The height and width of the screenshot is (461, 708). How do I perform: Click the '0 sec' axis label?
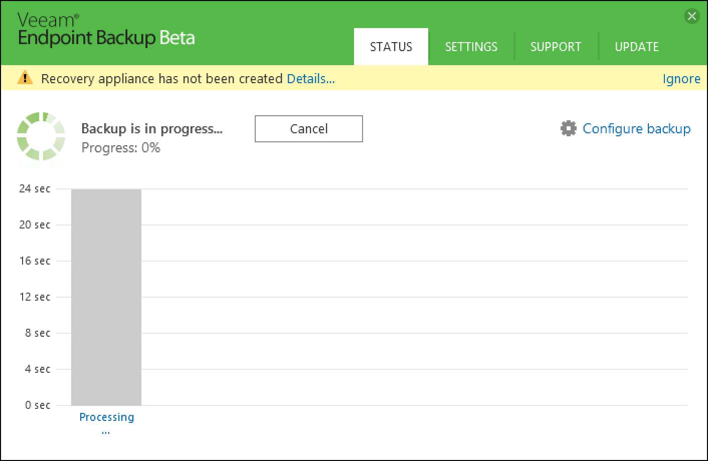[38, 405]
